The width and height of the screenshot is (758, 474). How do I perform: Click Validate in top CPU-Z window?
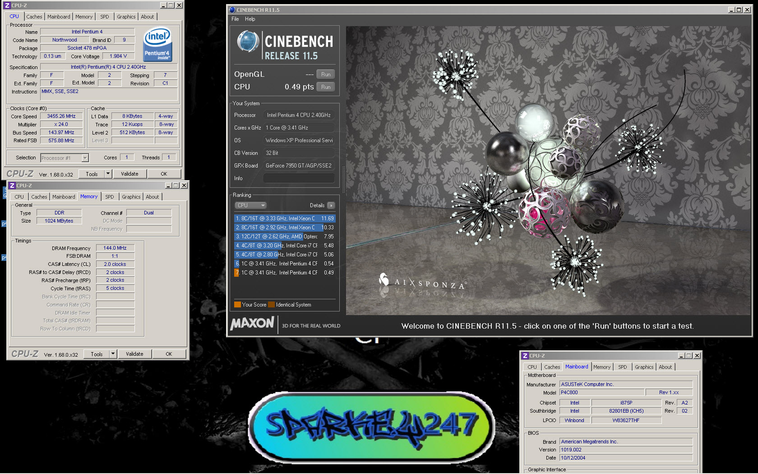pos(129,174)
